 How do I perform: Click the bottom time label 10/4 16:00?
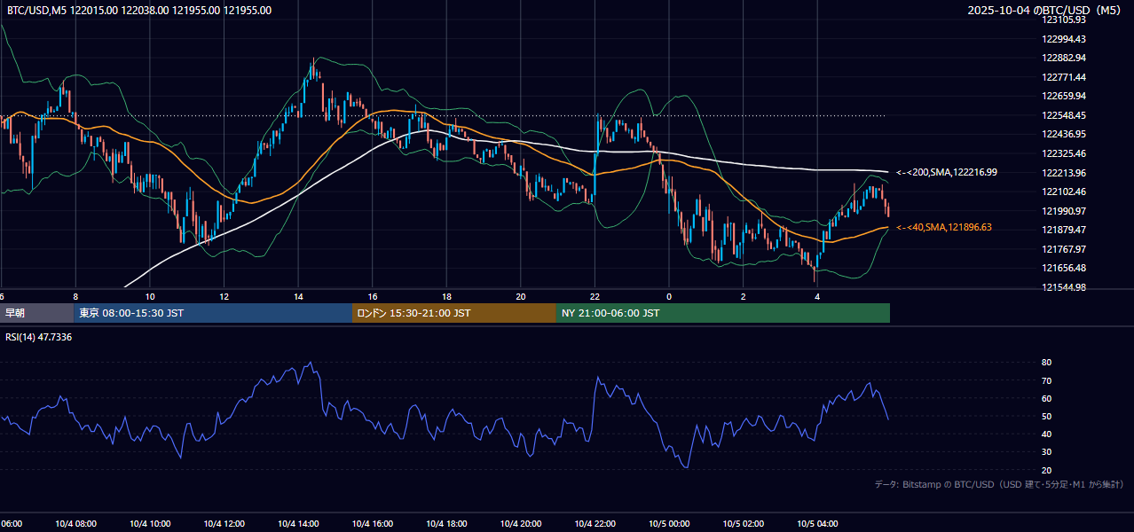click(x=373, y=524)
